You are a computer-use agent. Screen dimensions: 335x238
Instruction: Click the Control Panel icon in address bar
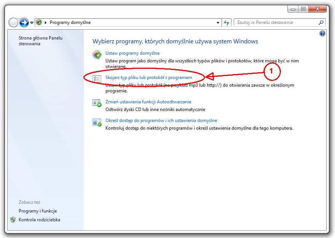39,22
